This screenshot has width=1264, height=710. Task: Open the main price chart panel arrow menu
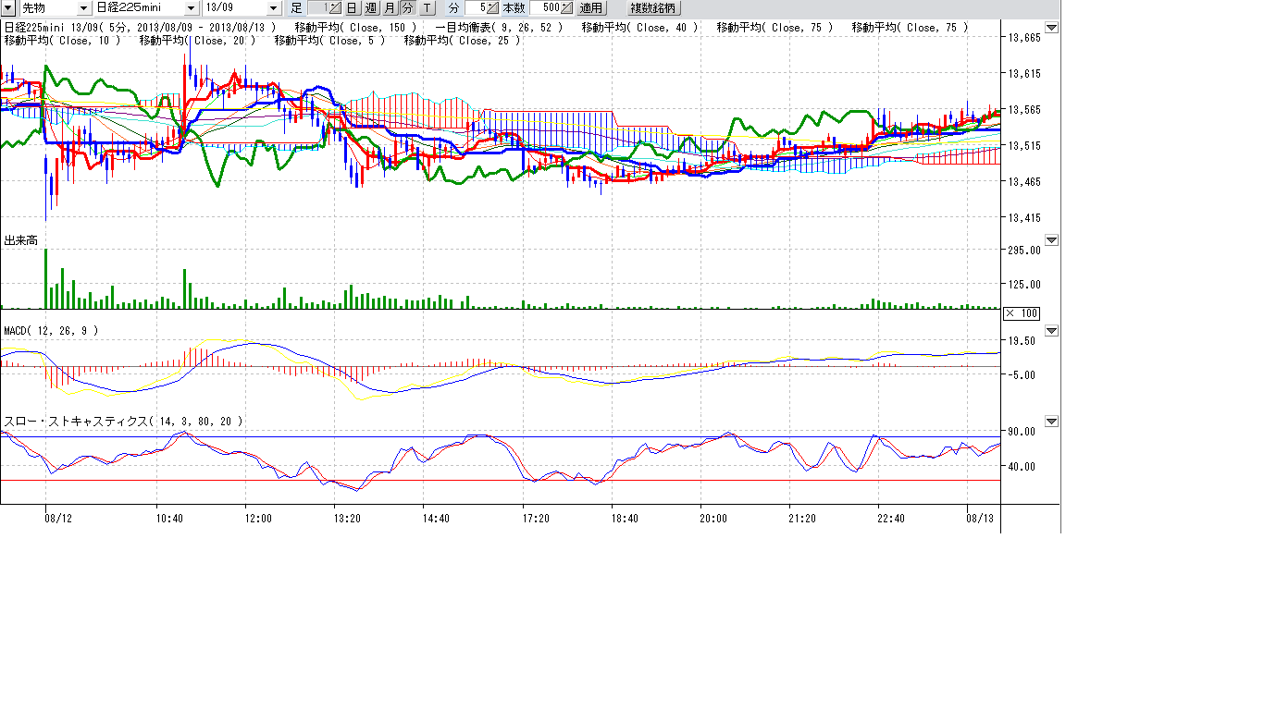[x=1051, y=28]
